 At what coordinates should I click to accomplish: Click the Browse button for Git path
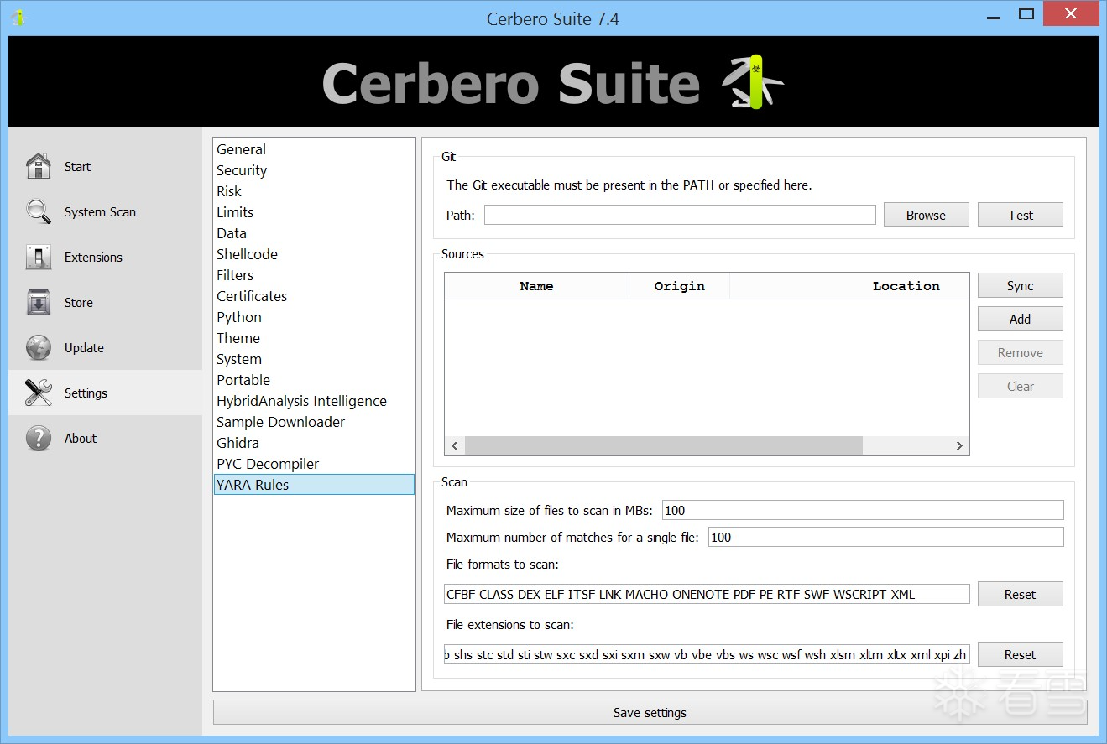point(926,215)
